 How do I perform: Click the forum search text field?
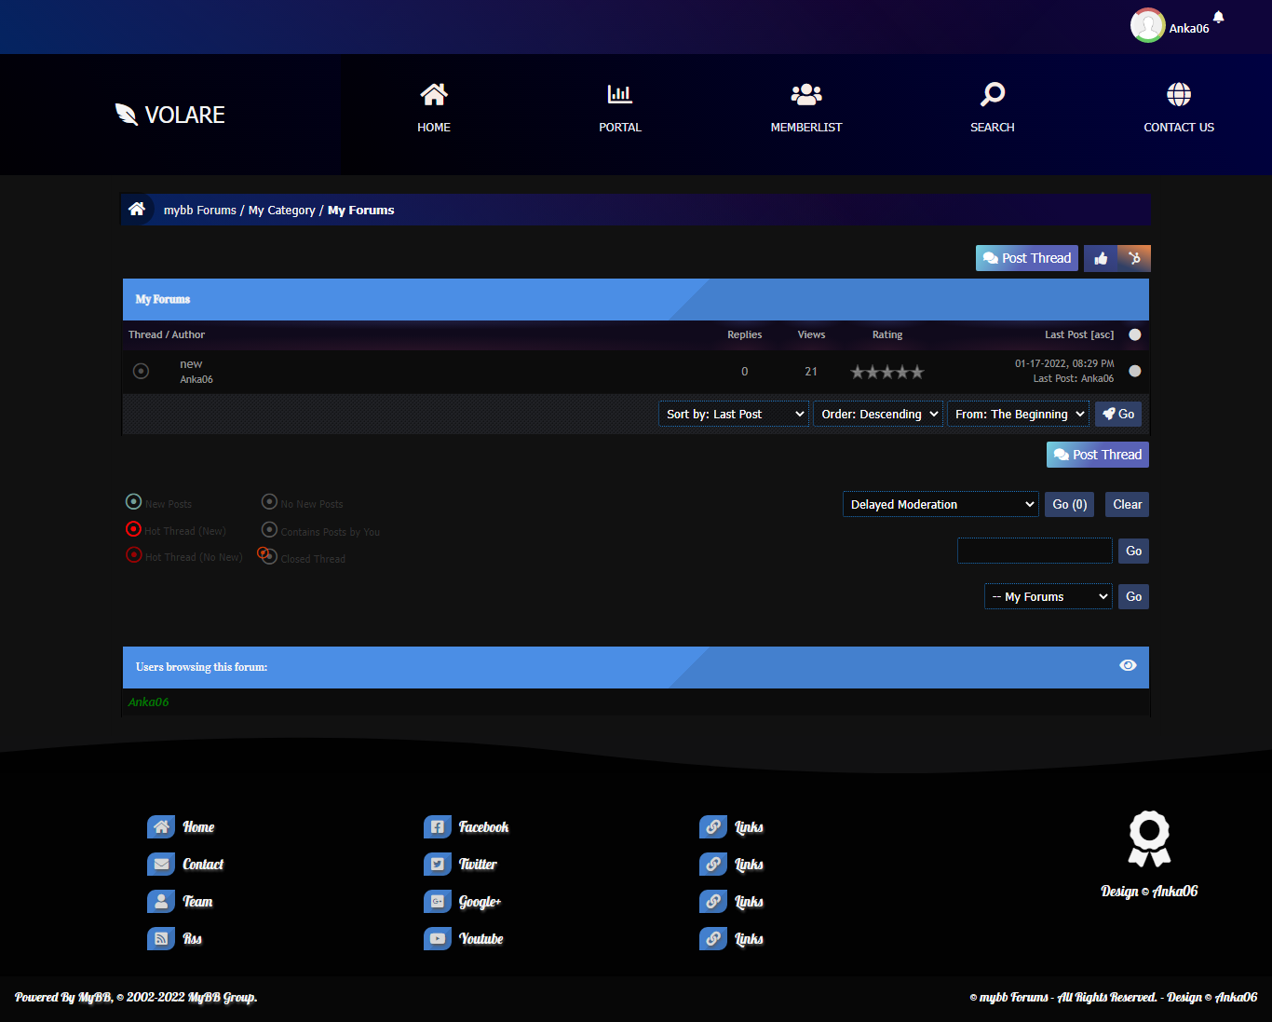tap(1035, 552)
